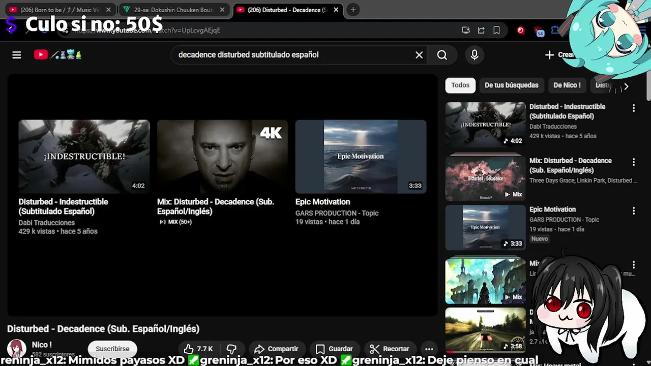This screenshot has width=651, height=366.
Task: Share the video via Compartir
Action: pos(276,349)
